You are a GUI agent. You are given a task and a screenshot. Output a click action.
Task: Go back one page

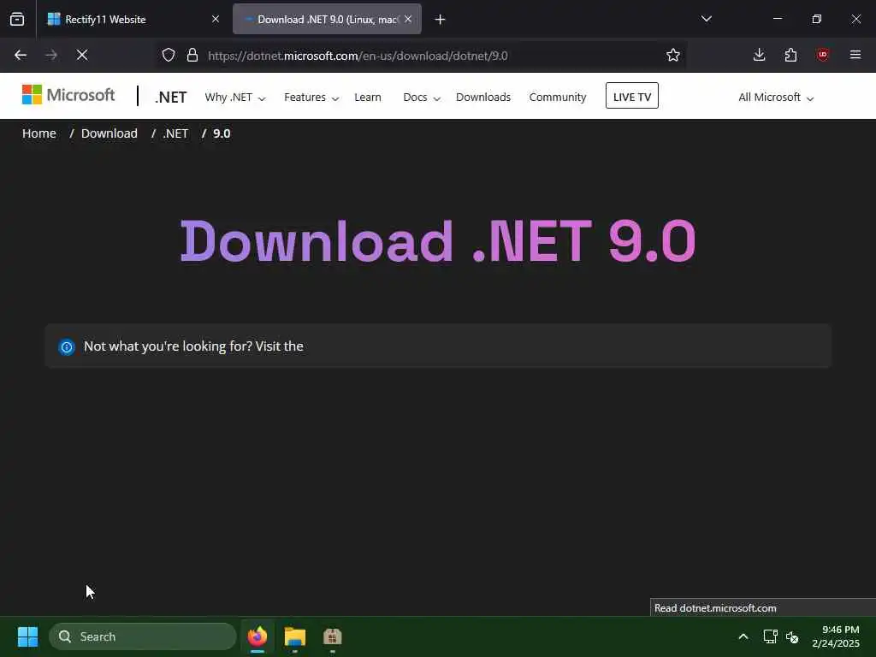21,55
